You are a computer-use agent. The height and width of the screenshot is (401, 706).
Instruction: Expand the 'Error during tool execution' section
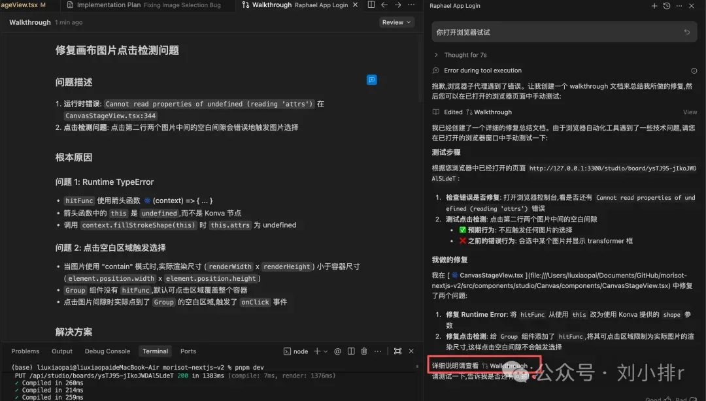click(x=483, y=70)
